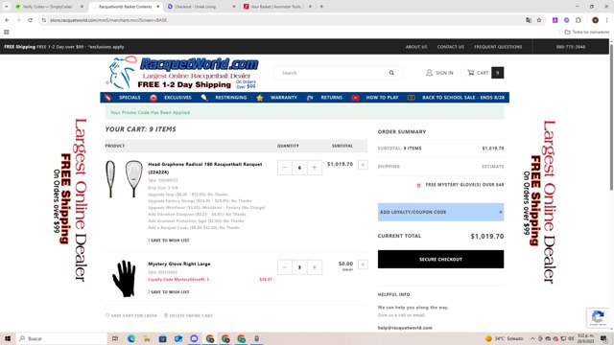This screenshot has width=614, height=345.
Task: Decrease quantity of Mystery Glove
Action: point(285,267)
